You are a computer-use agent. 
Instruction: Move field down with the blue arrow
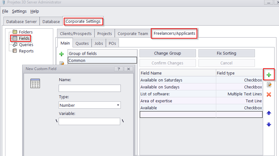(x=269, y=124)
